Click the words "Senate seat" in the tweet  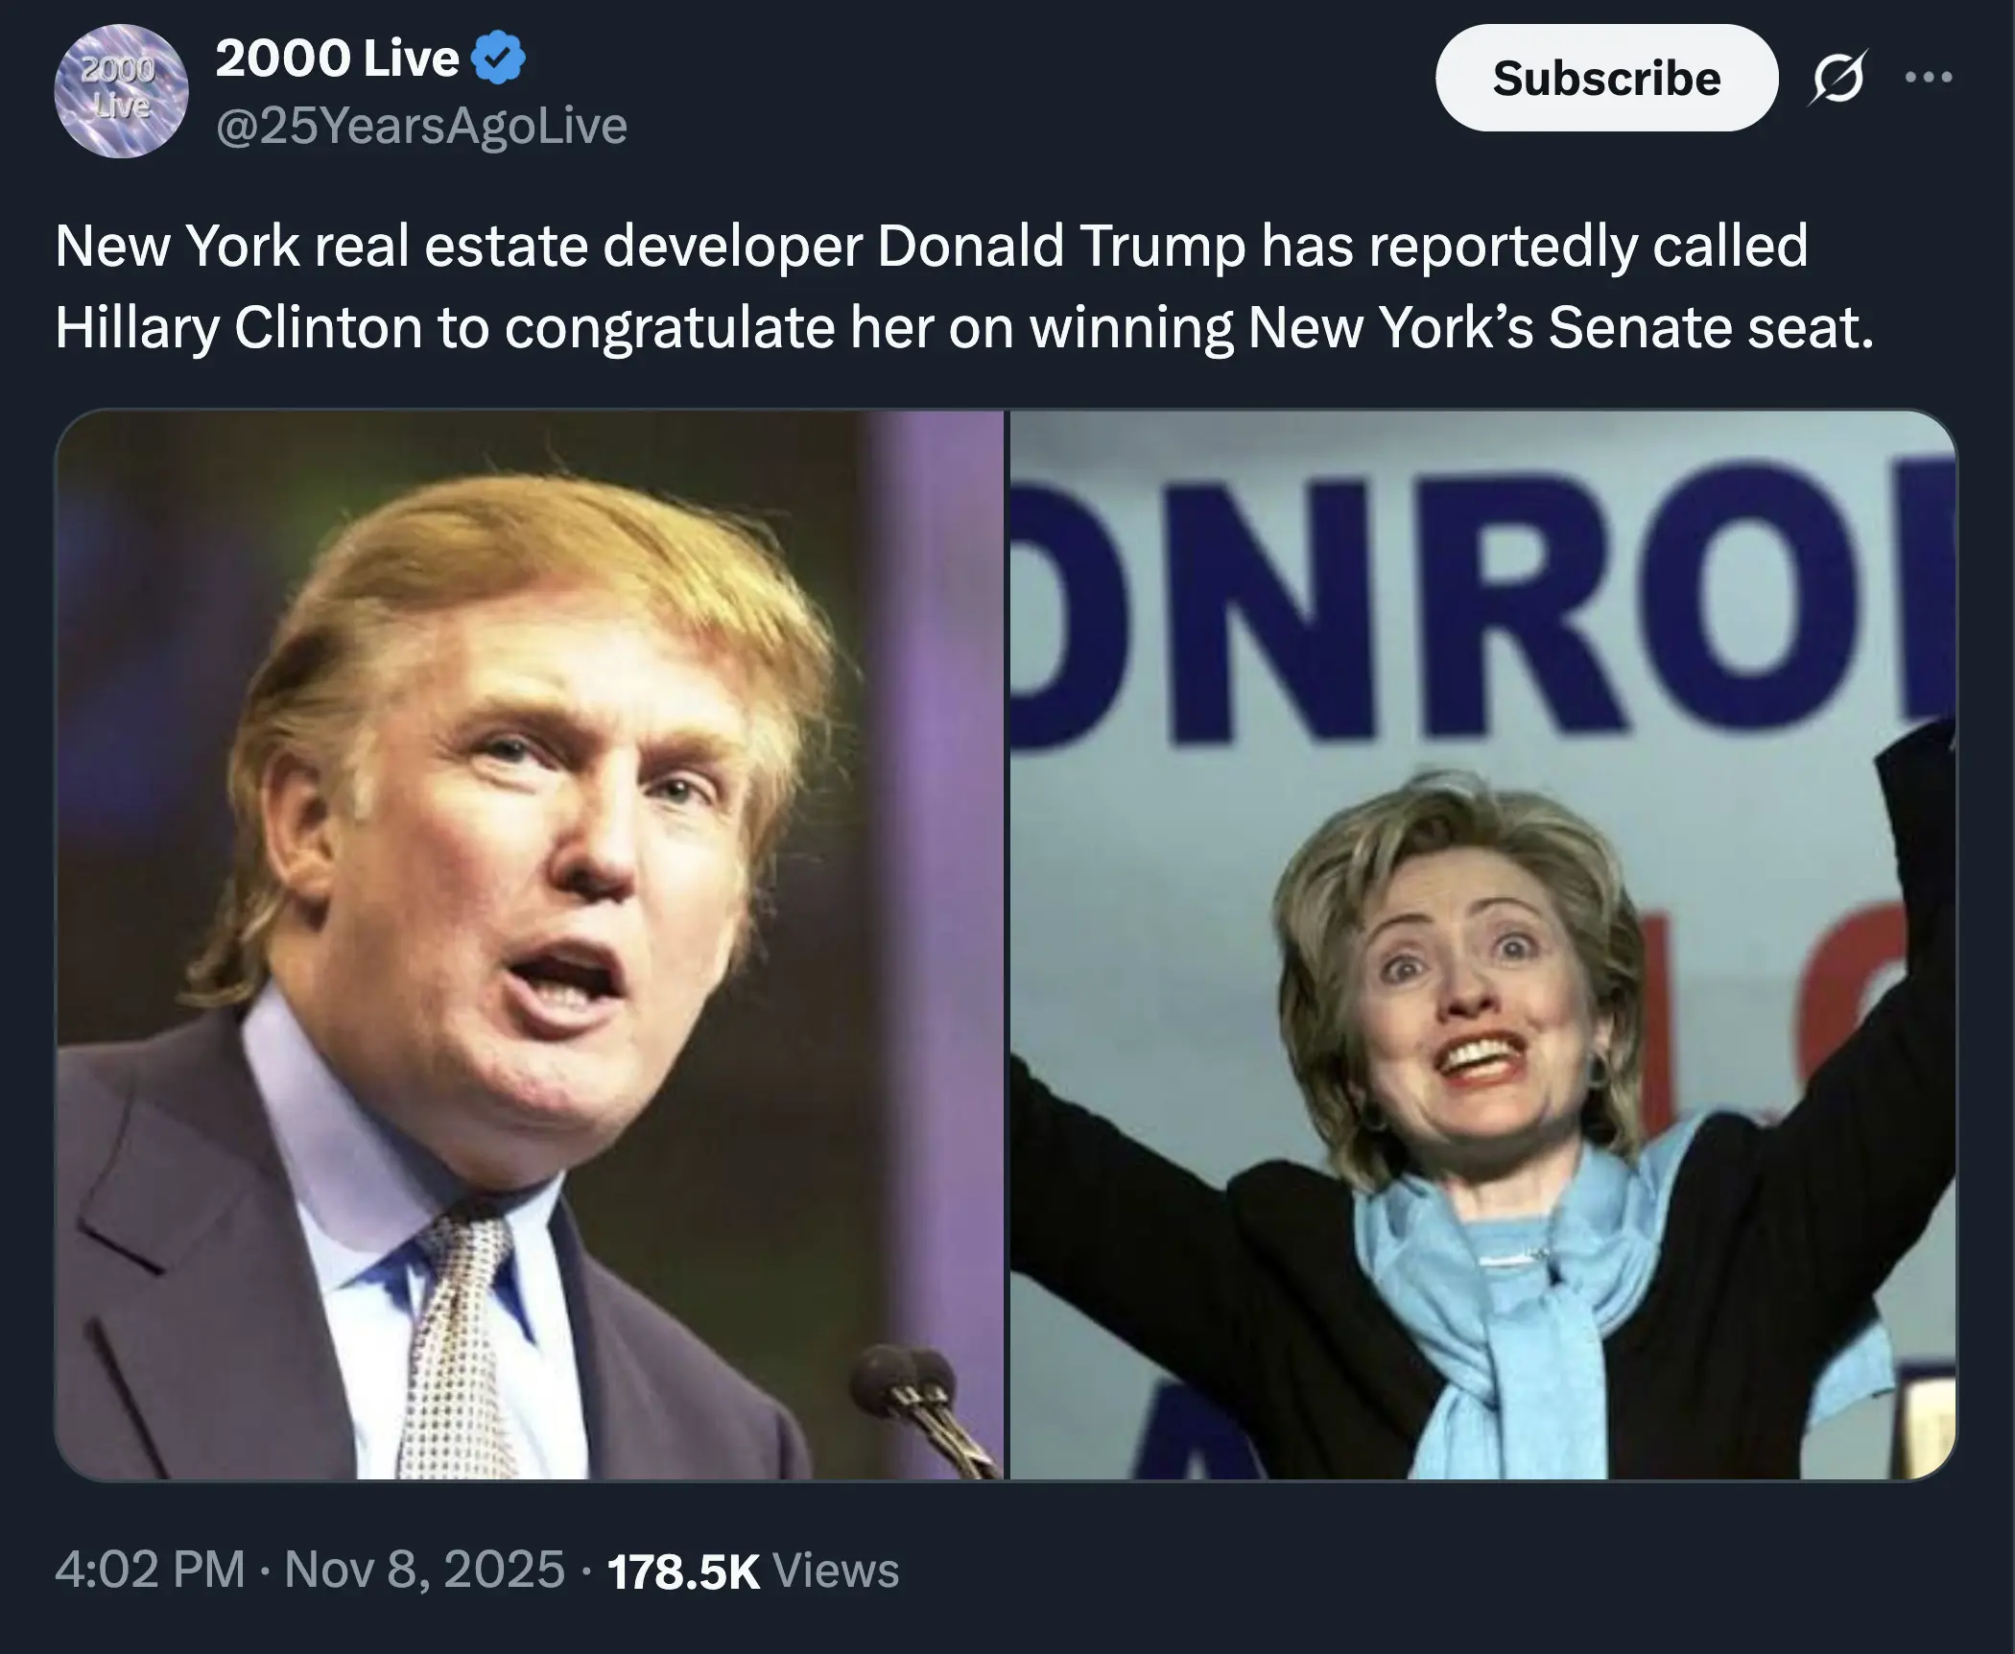click(x=1710, y=328)
